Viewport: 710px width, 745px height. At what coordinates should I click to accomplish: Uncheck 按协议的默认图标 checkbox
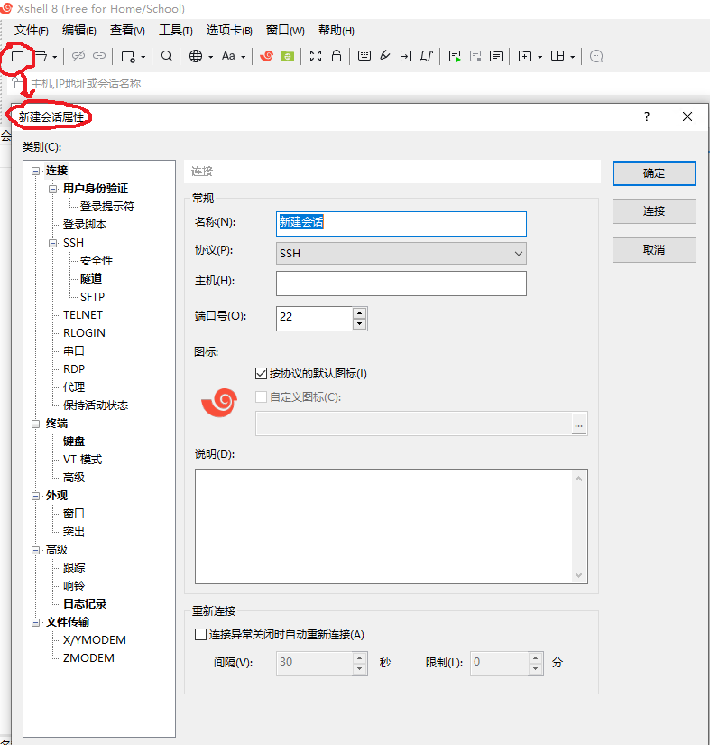point(262,373)
